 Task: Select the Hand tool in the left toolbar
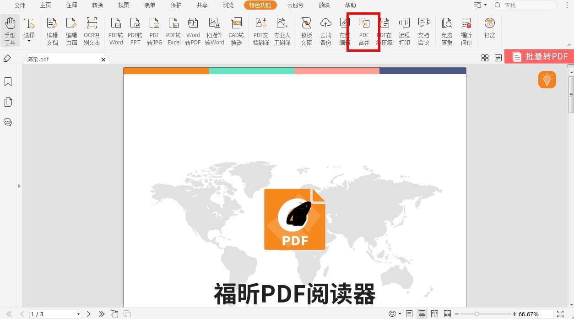point(10,30)
